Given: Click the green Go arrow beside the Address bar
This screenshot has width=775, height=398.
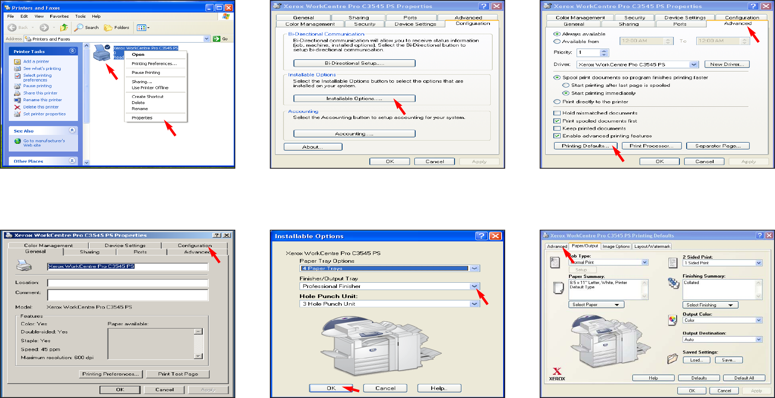Looking at the screenshot, I should [217, 39].
